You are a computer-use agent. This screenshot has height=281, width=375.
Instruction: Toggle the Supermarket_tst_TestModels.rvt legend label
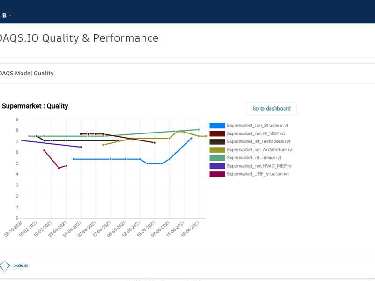click(x=258, y=142)
